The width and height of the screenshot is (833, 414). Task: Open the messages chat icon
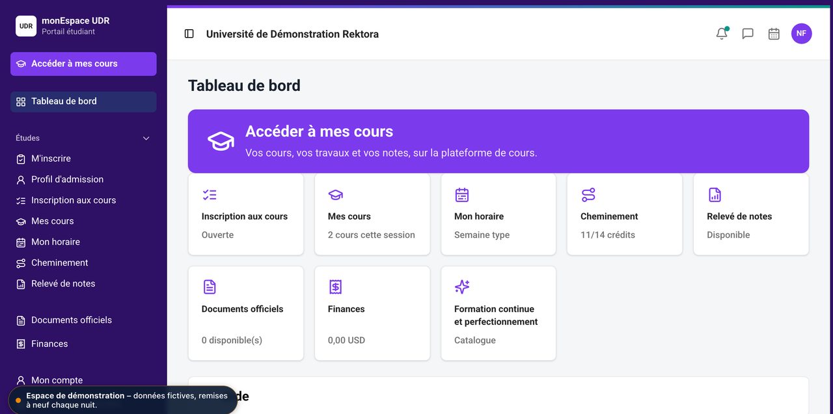748,34
